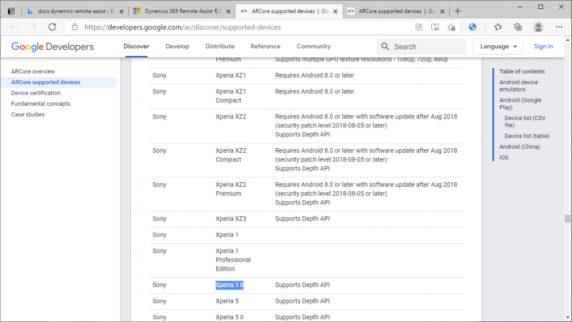
Task: Click the Xperia 5 II model cell
Action: point(230,318)
